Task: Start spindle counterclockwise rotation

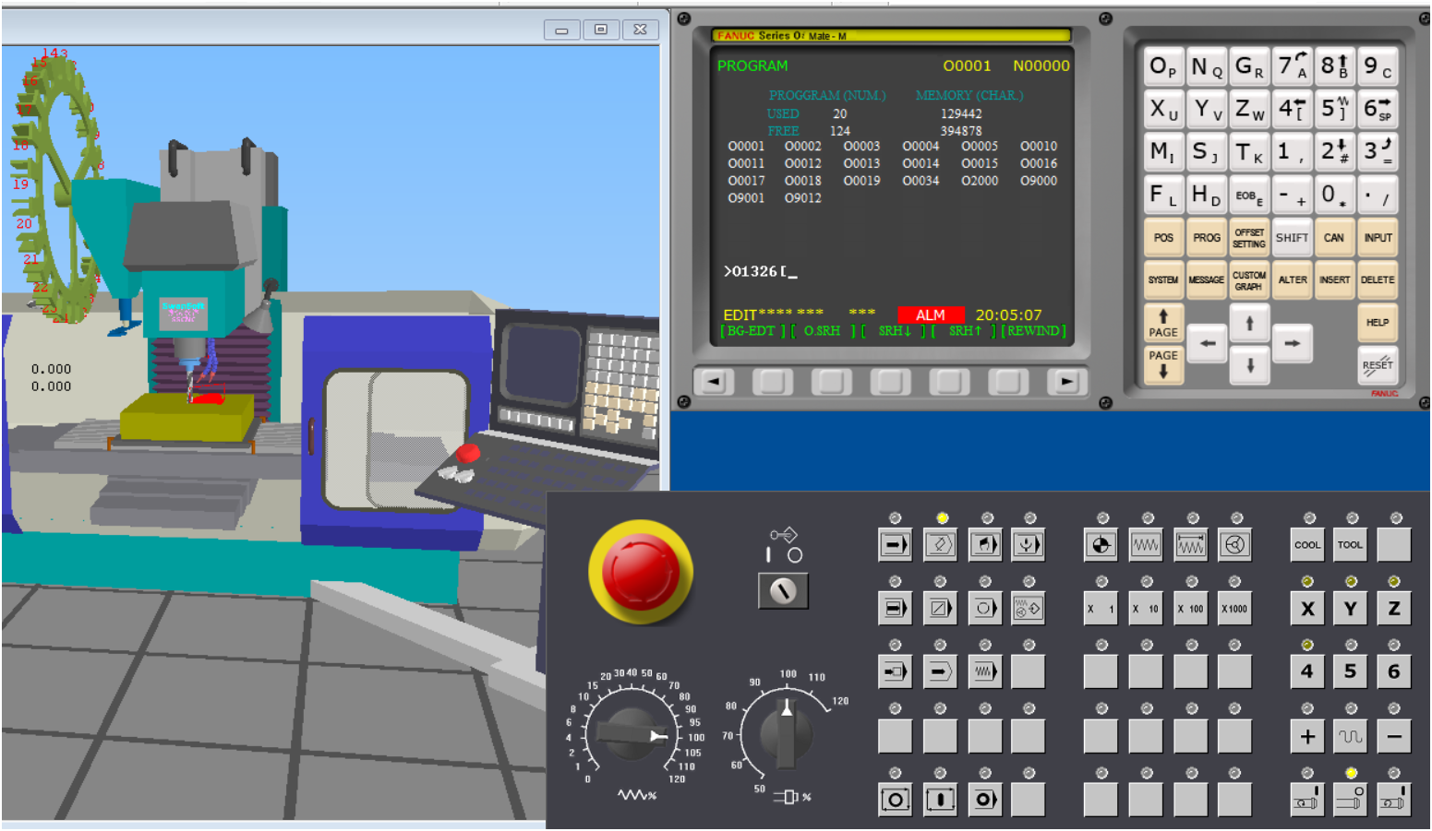Action: tap(1394, 800)
